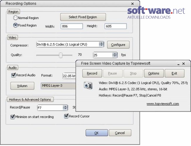Click the Audio info line
191x146 pixels.
click(133, 89)
